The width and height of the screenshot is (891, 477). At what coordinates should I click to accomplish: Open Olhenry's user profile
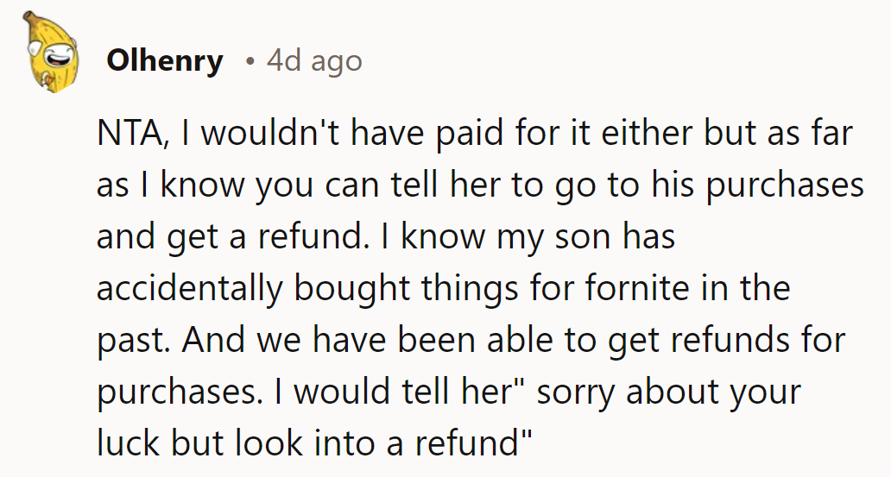(164, 61)
